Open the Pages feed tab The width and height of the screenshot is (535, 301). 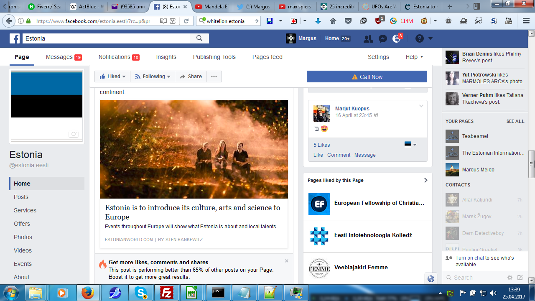point(267,57)
